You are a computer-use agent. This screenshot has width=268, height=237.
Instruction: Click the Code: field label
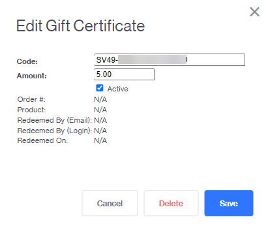tap(27, 61)
